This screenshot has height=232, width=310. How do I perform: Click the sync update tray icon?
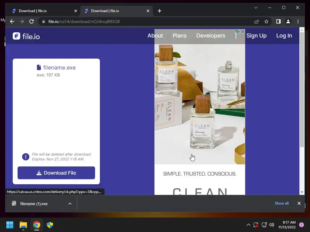[x=256, y=225]
